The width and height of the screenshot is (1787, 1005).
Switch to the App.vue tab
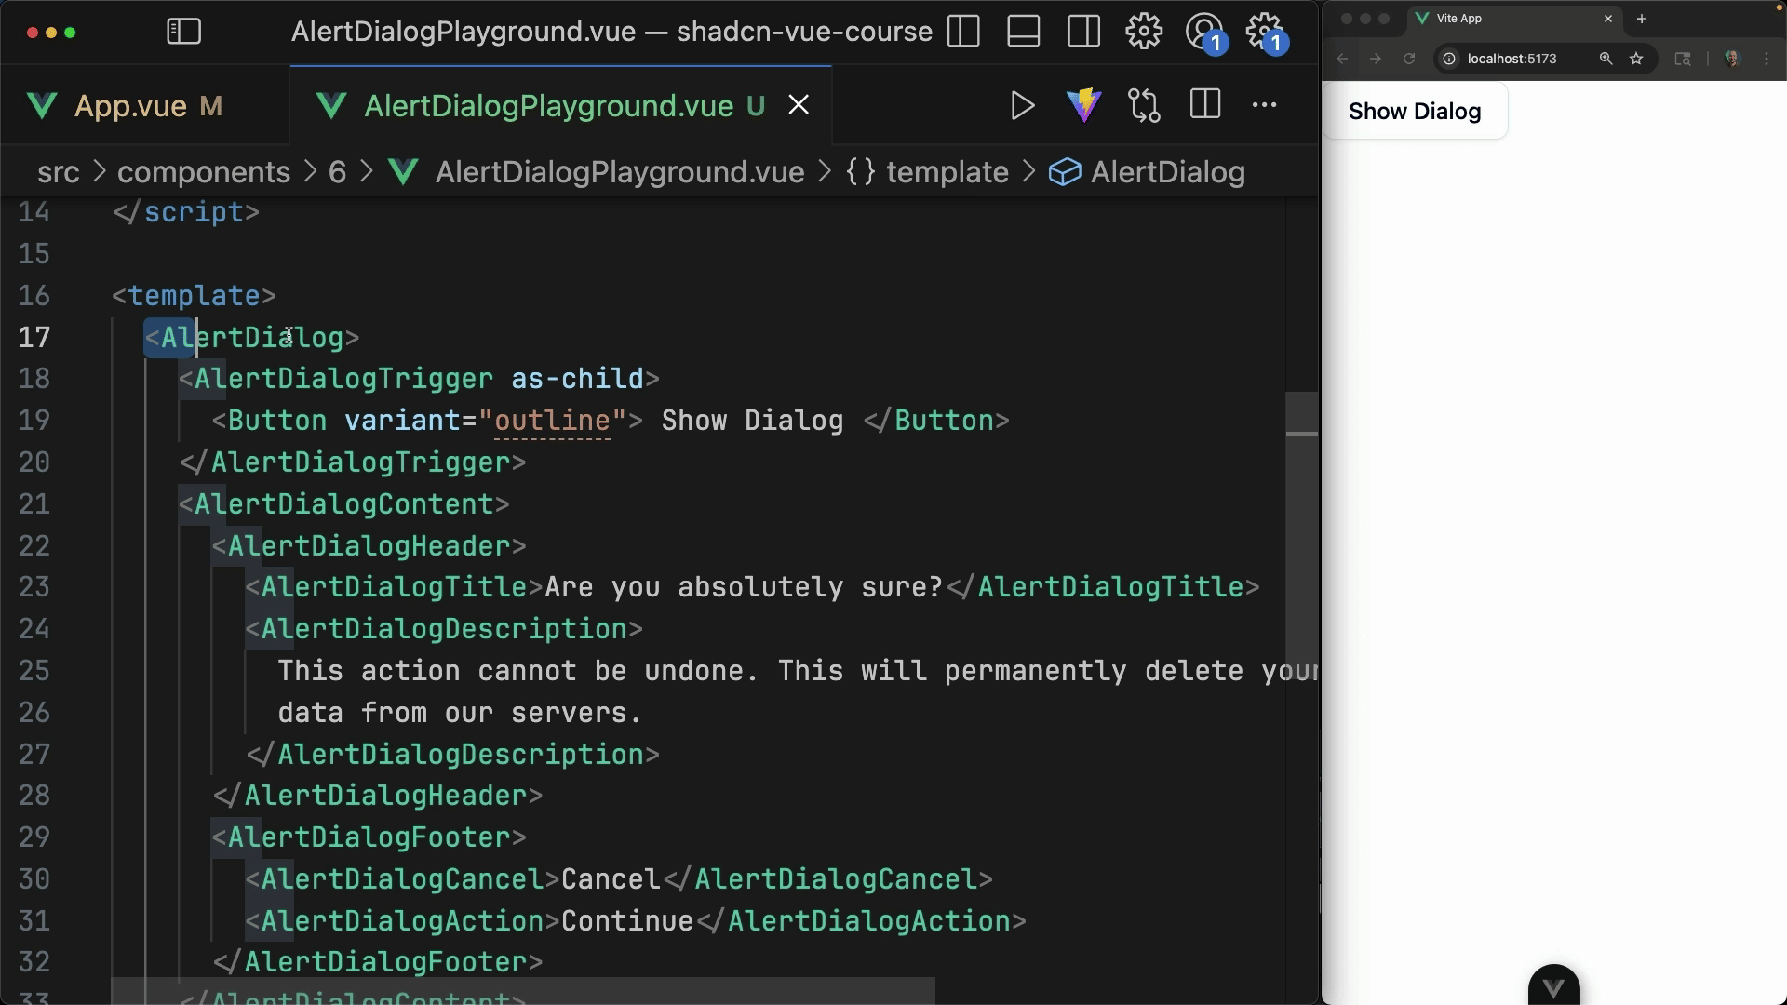(x=145, y=105)
